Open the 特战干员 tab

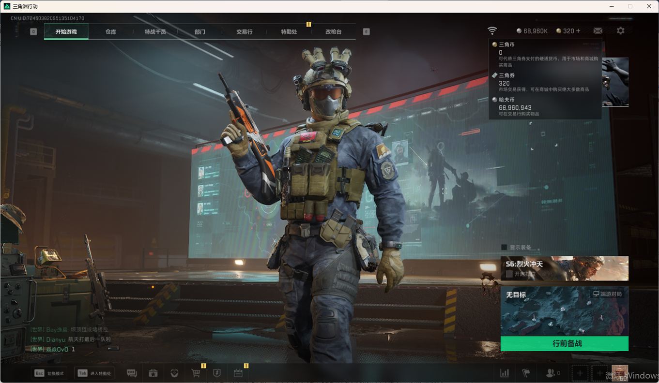tap(155, 32)
